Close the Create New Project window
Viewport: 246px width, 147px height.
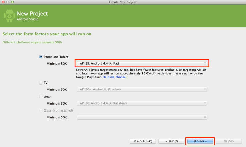pos(3,2)
